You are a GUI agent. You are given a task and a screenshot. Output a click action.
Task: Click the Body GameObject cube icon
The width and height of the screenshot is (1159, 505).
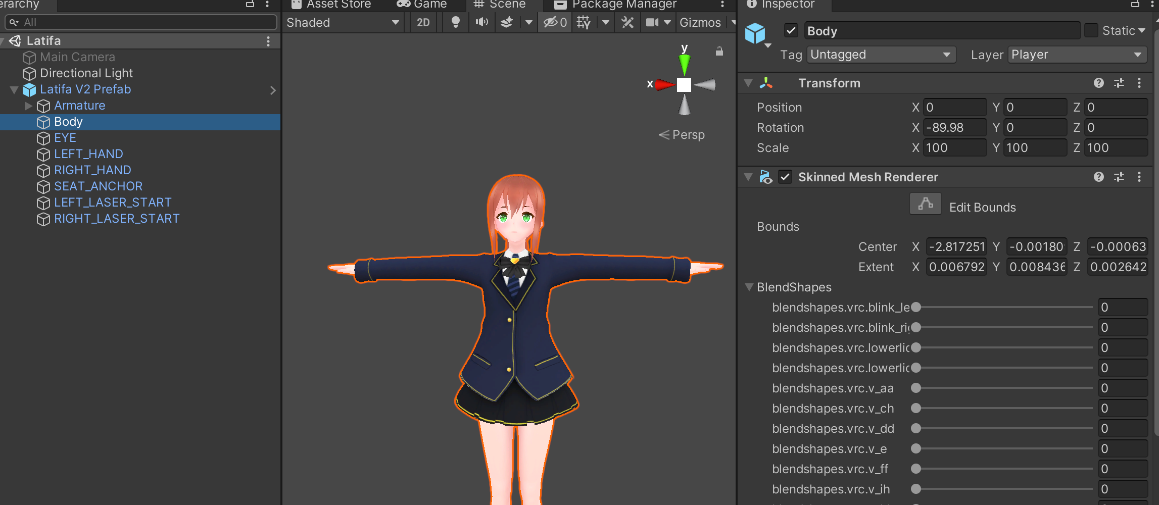point(755,33)
